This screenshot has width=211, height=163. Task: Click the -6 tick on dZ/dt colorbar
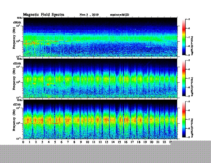tap(189, 111)
